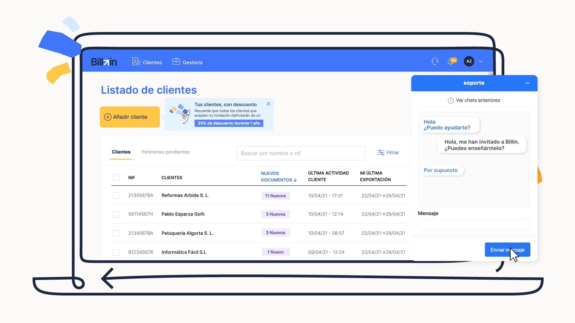Tick the Peluquería Algorta S. L. checkbox
575x323 pixels.
click(116, 233)
